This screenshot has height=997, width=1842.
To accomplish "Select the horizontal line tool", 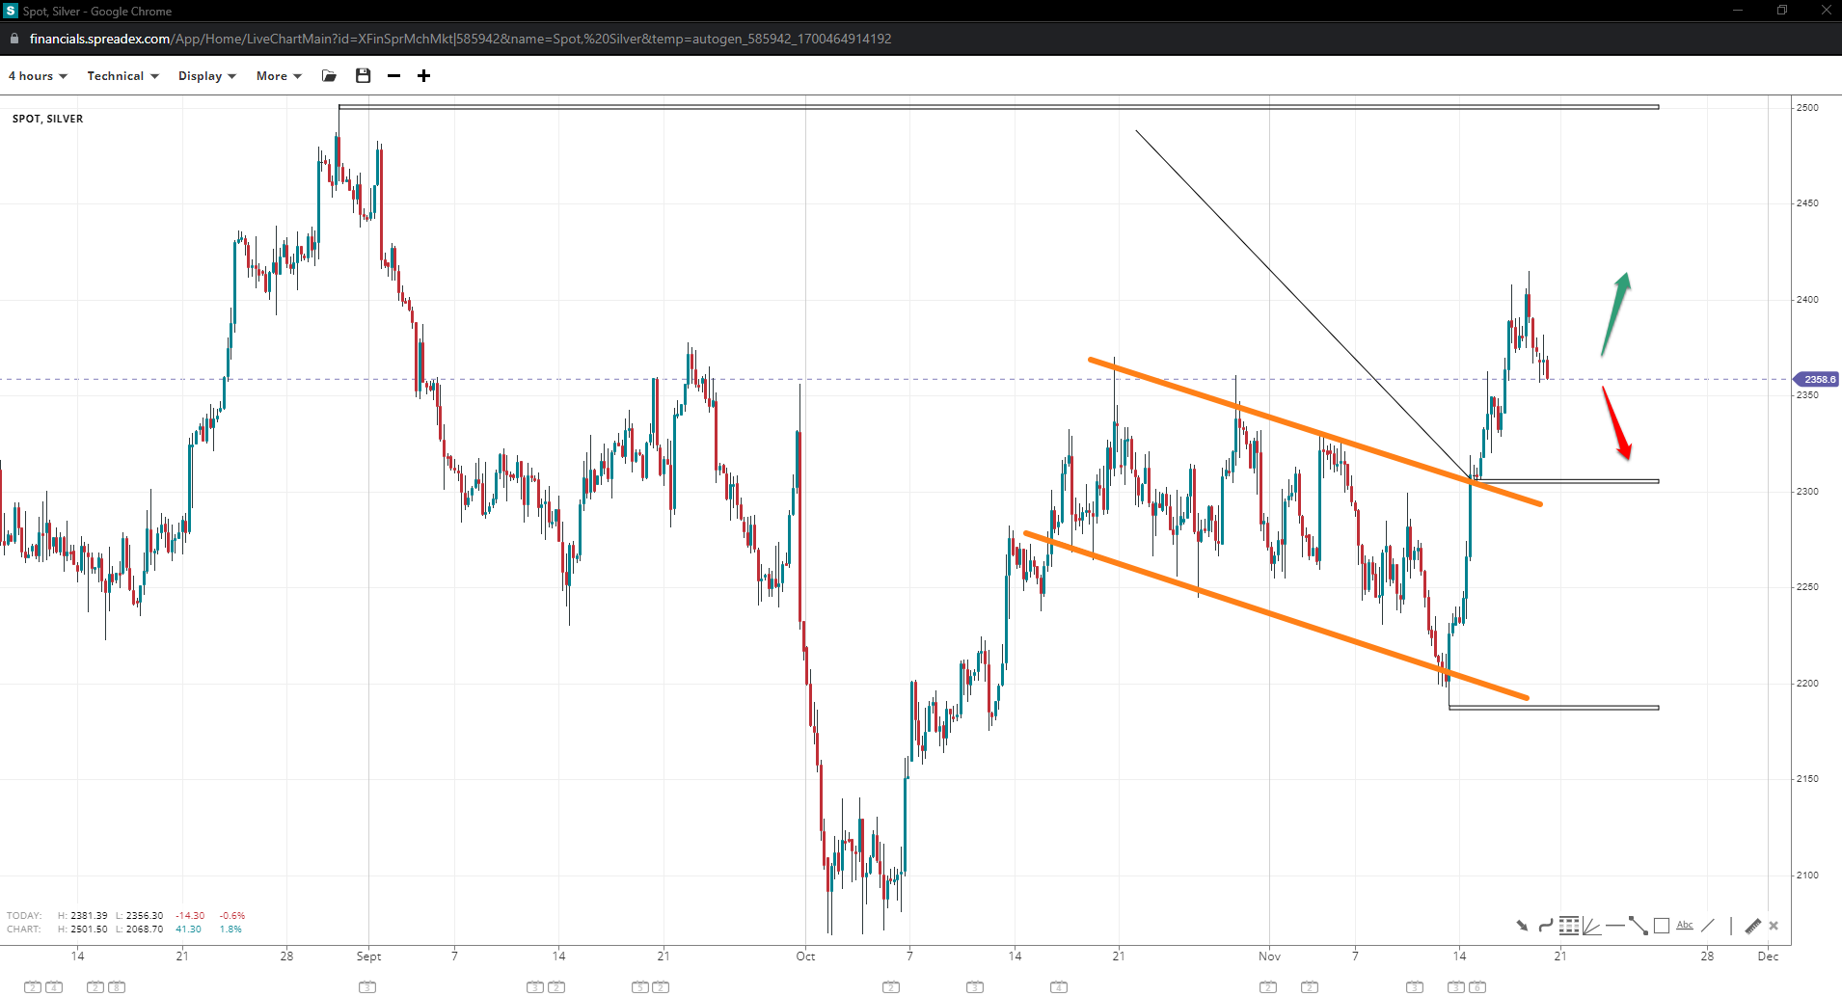I will point(1615,926).
